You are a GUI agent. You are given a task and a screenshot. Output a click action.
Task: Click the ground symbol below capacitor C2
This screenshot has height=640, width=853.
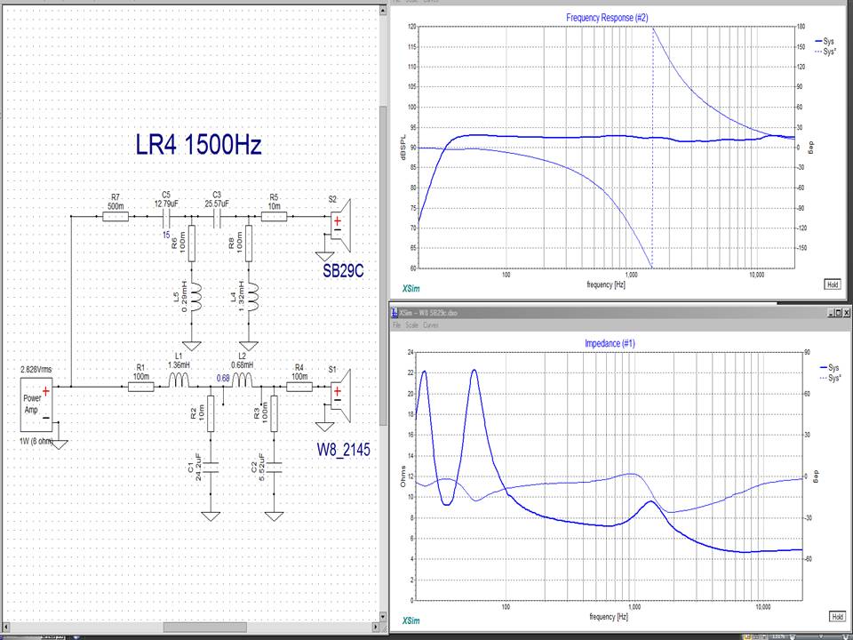[x=274, y=516]
